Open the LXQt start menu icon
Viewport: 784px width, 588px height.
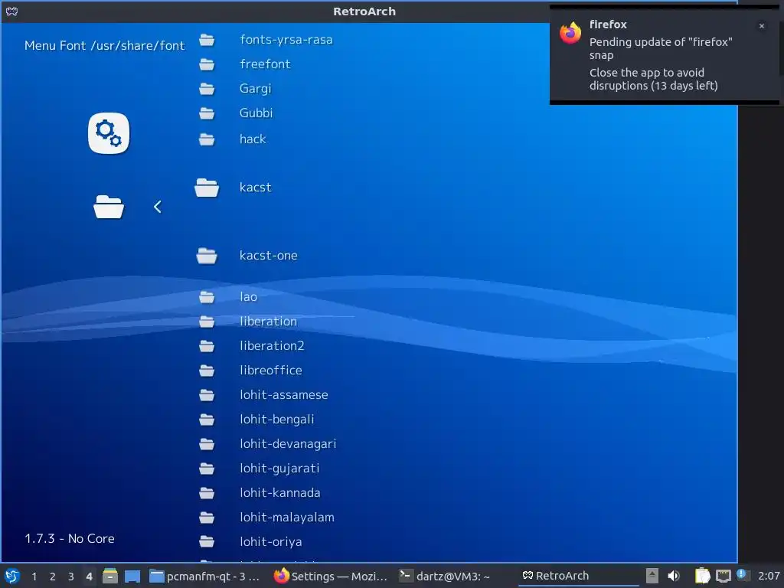coord(12,576)
